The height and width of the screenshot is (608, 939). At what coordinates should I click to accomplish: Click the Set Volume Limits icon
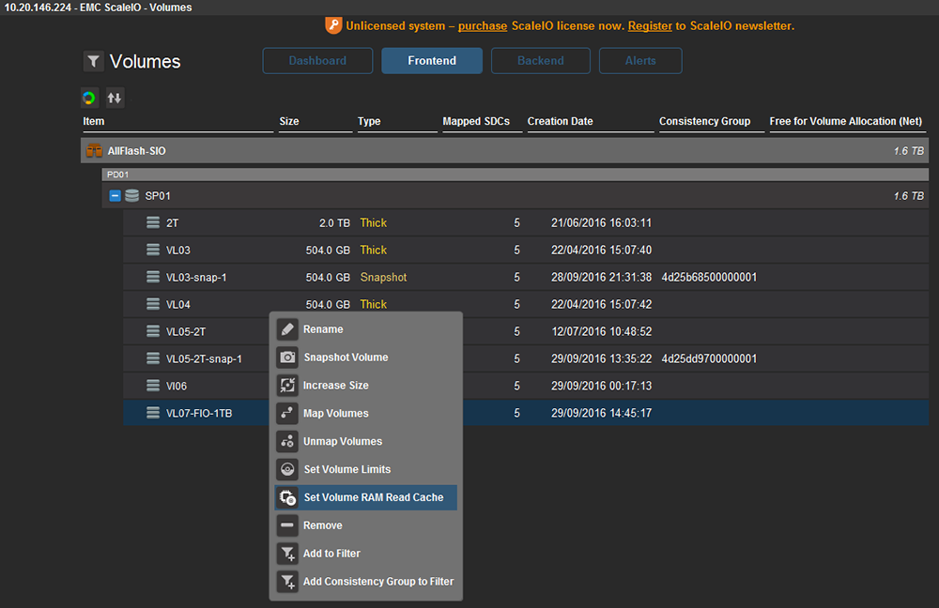click(x=287, y=469)
